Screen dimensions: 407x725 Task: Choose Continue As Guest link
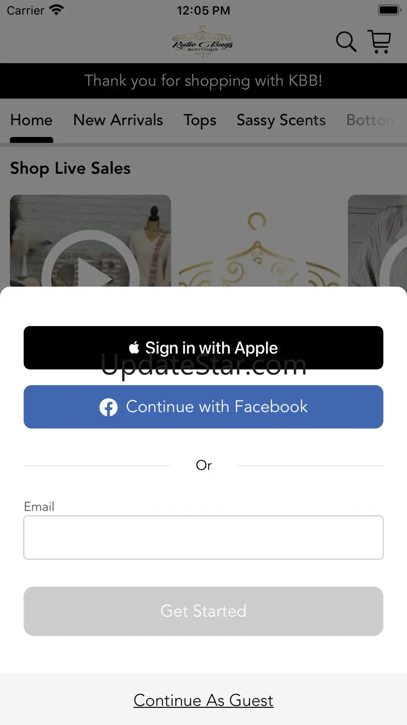pyautogui.click(x=203, y=700)
